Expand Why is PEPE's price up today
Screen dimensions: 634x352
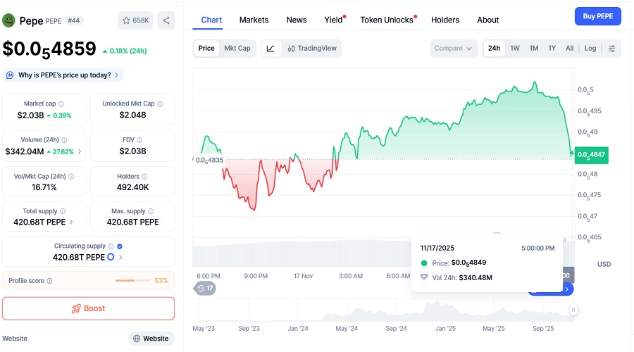63,75
